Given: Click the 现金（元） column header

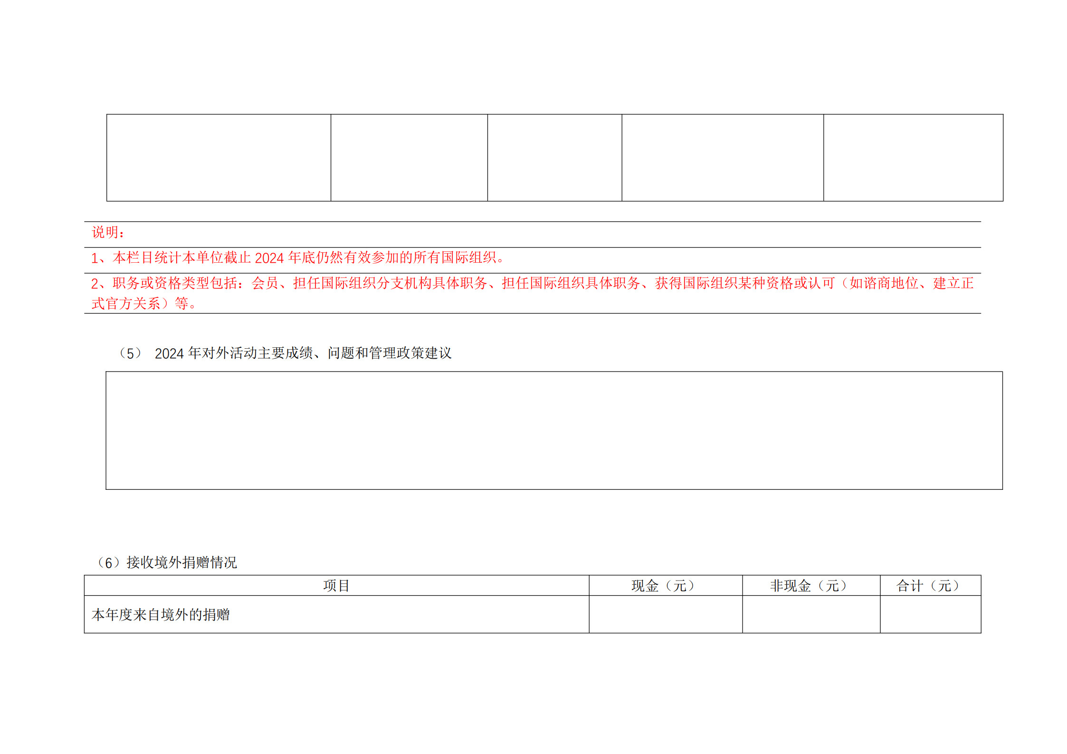Looking at the screenshot, I should 665,585.
